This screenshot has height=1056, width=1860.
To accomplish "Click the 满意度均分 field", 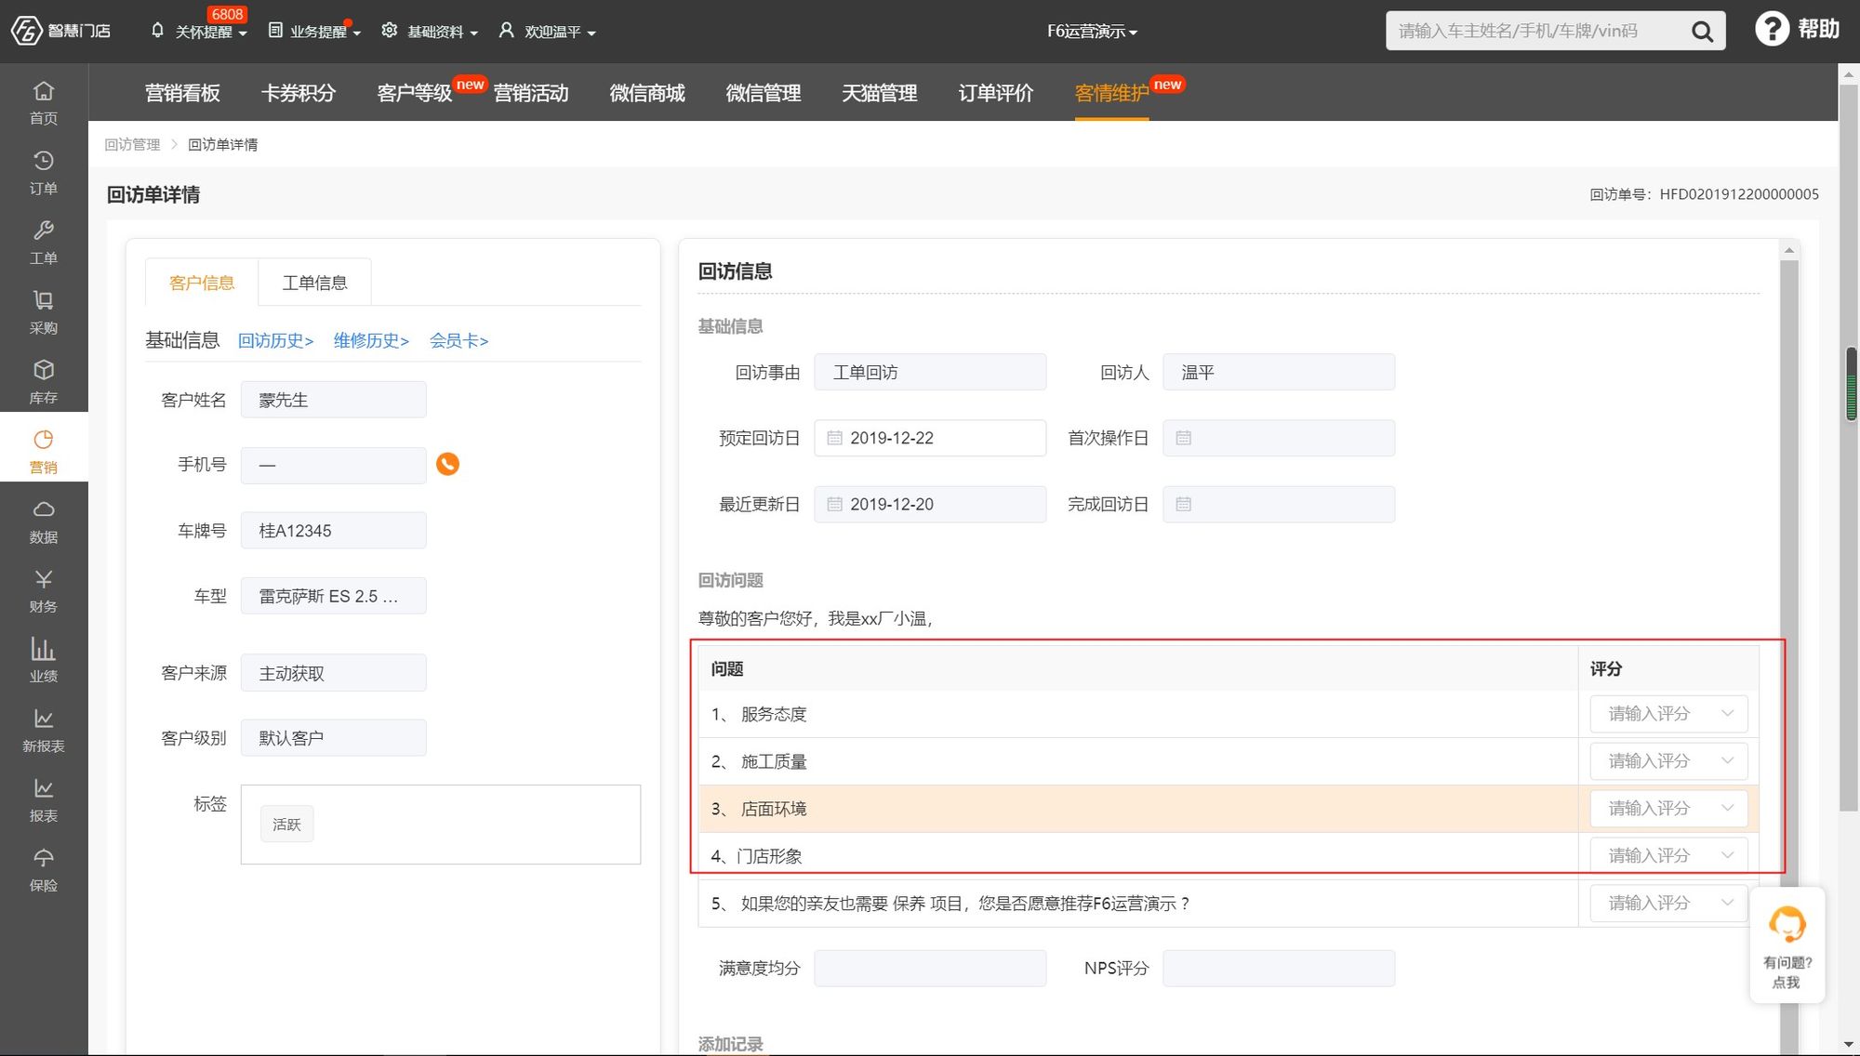I will point(930,969).
